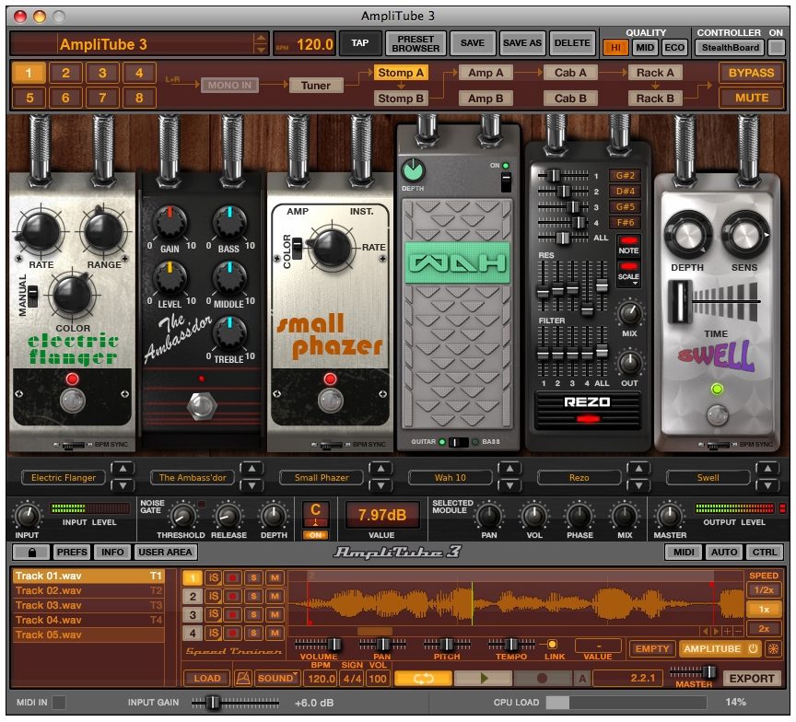Stomp the Electric Flanger footswitch
Viewport: 796px width, 722px height.
click(73, 401)
